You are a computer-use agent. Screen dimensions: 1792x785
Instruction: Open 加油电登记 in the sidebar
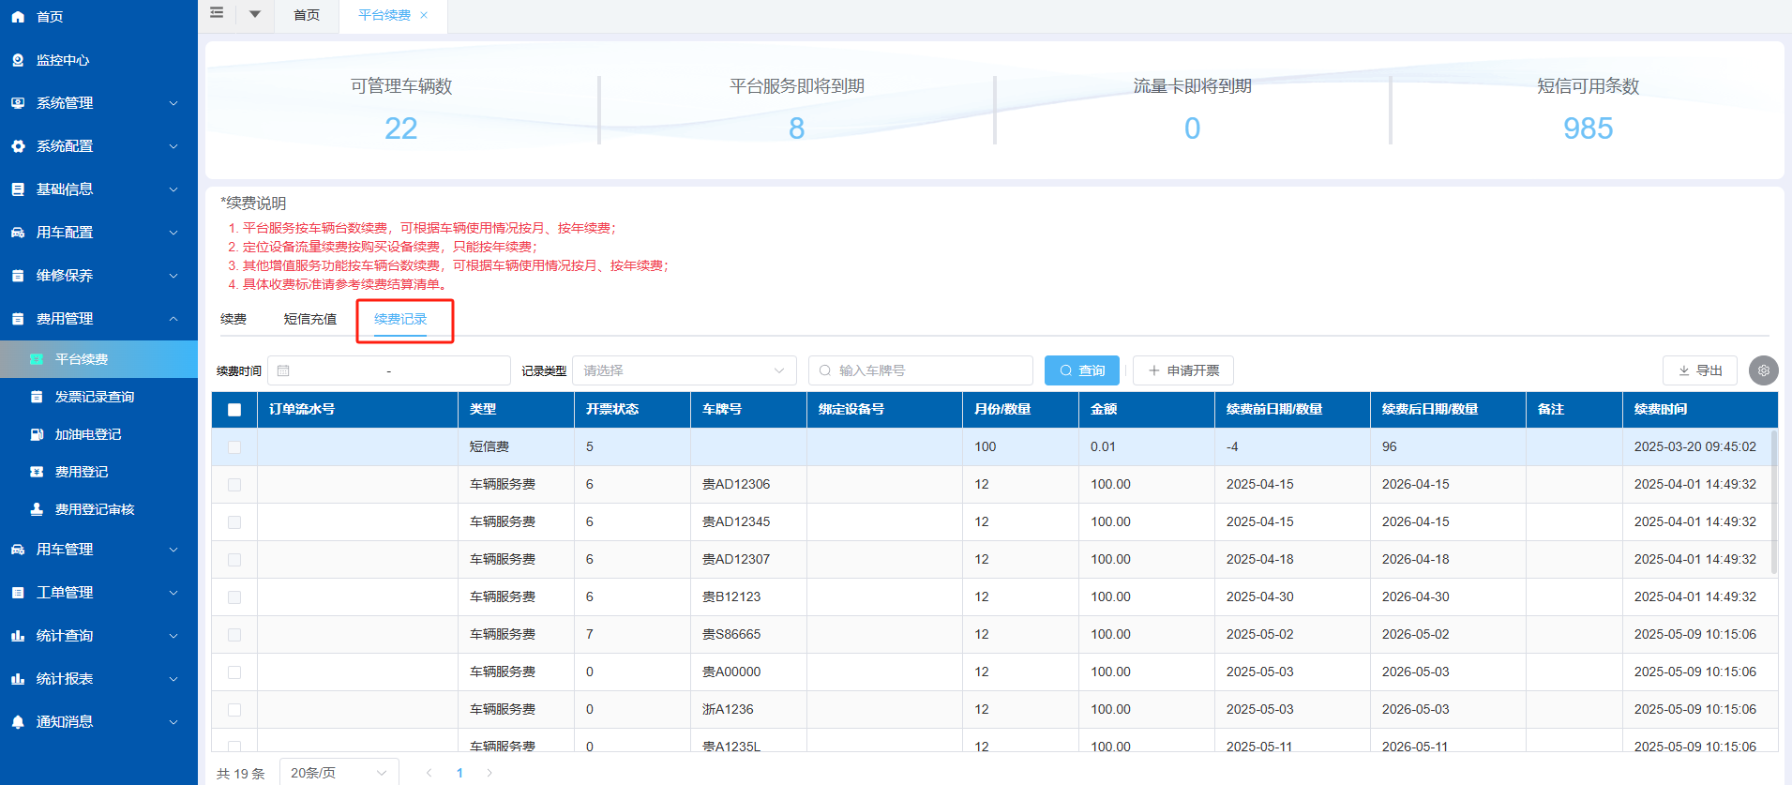[87, 434]
